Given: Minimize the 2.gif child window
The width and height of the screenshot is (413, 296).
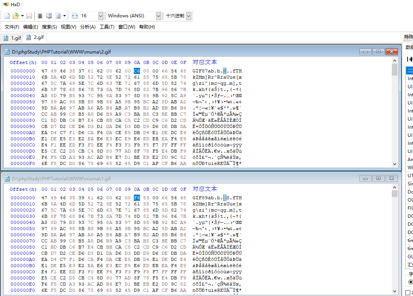Looking at the screenshot, I should point(365,52).
